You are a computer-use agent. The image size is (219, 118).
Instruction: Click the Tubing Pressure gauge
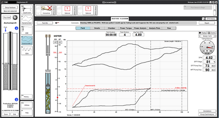pos(207,47)
